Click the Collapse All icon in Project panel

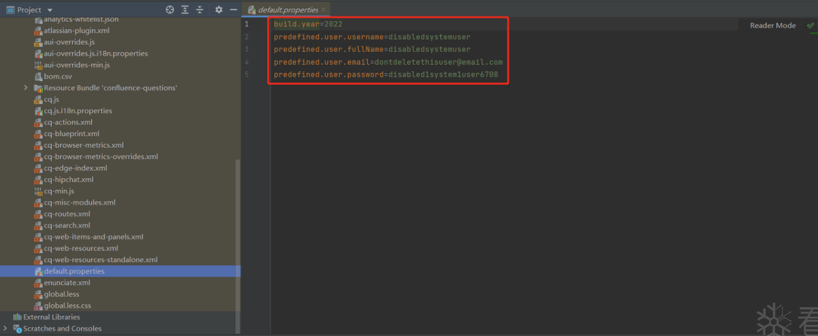200,10
